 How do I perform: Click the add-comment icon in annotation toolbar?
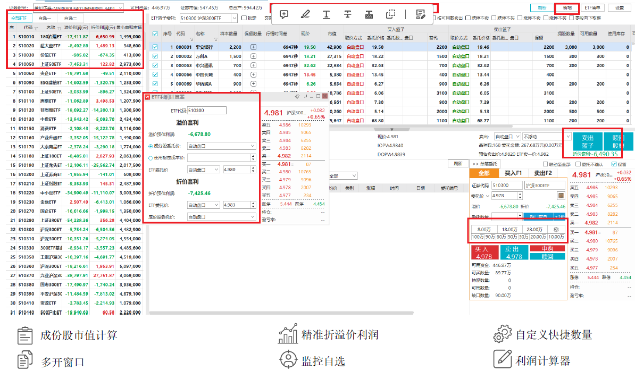click(x=284, y=14)
